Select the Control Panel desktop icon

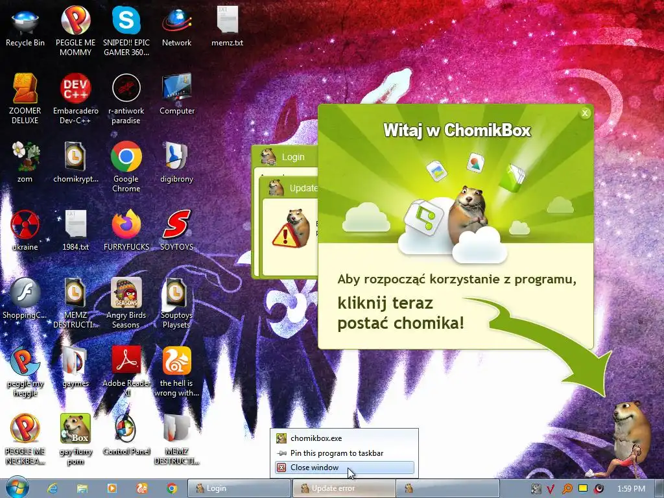coord(126,435)
